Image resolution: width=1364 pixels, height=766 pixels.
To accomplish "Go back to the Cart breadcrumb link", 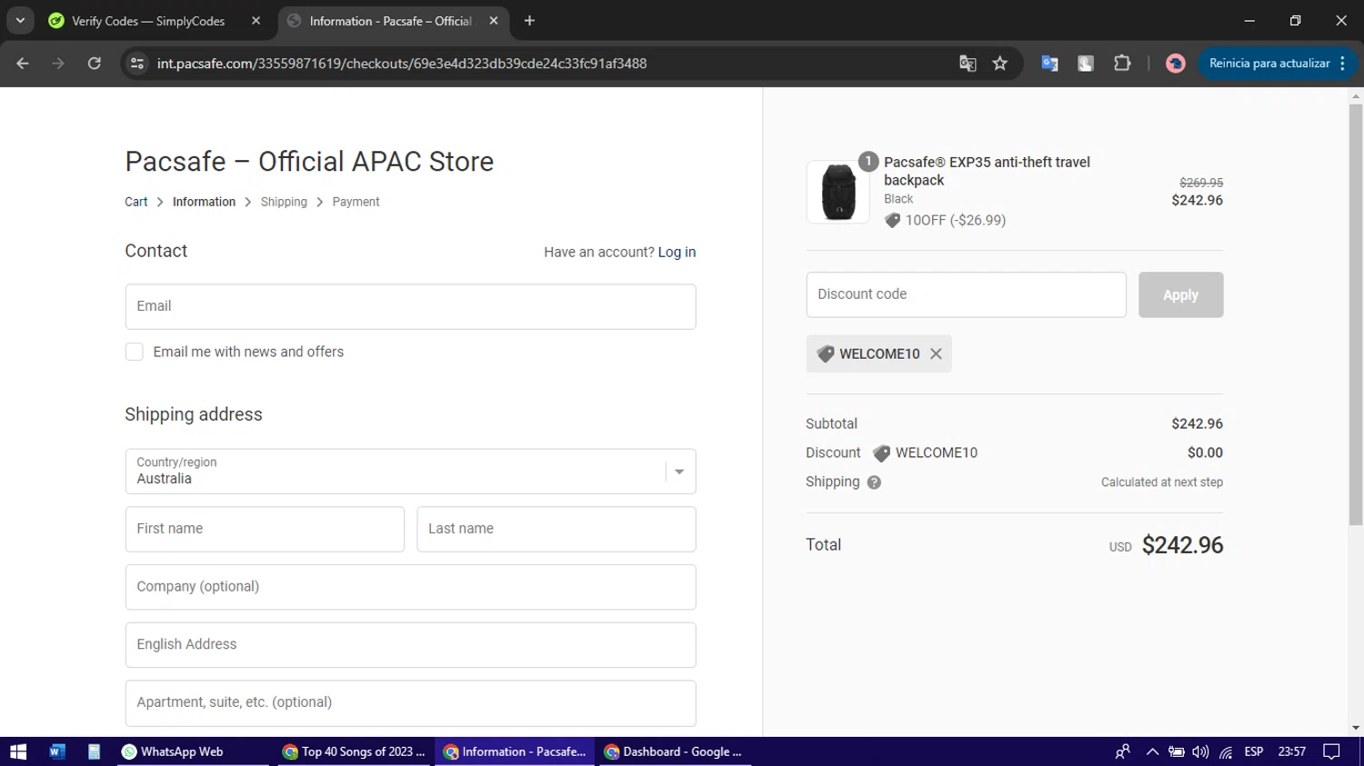I will coord(135,202).
